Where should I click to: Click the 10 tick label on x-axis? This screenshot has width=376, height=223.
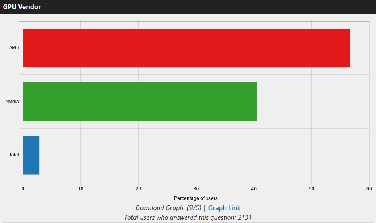tap(81, 189)
